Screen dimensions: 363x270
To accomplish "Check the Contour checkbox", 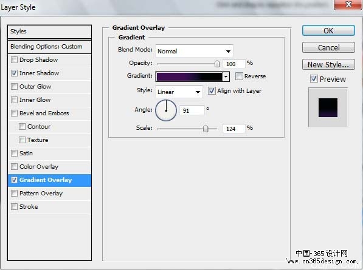I will click(x=22, y=127).
